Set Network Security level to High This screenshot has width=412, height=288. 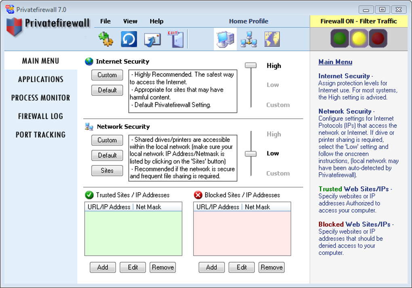(274, 134)
